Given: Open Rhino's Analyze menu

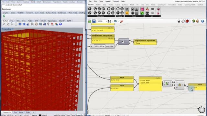Looking at the screenshot, I should click(x=72, y=2).
